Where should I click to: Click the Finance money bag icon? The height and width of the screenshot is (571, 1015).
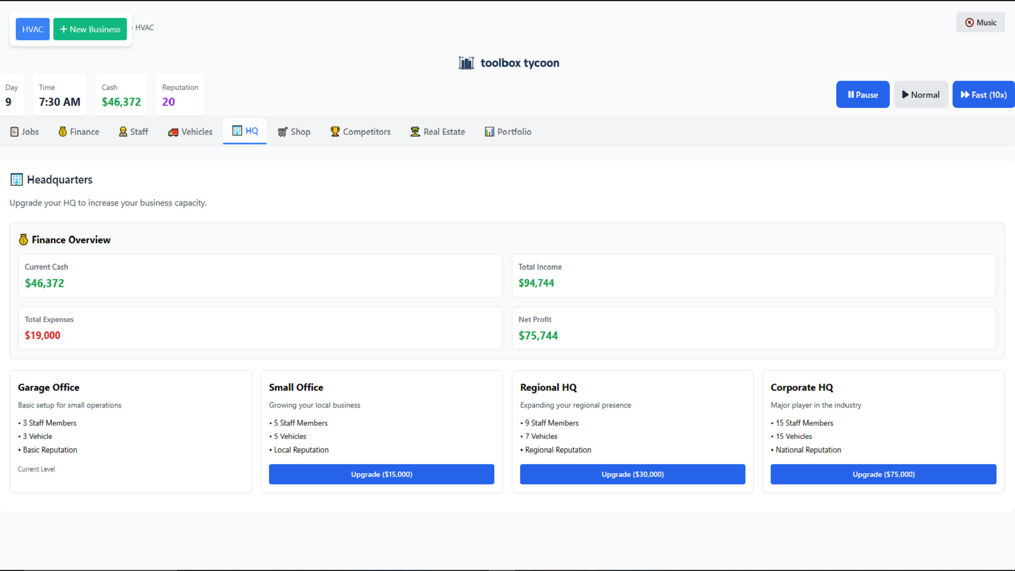[x=62, y=132]
